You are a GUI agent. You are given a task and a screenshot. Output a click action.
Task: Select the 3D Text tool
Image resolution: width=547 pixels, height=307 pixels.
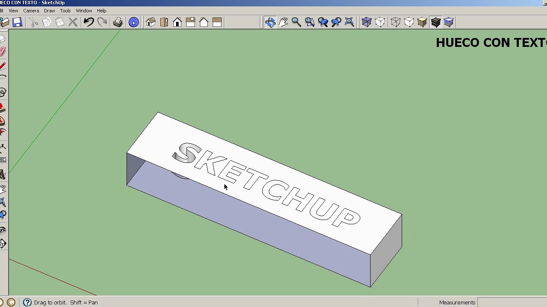tap(3, 174)
